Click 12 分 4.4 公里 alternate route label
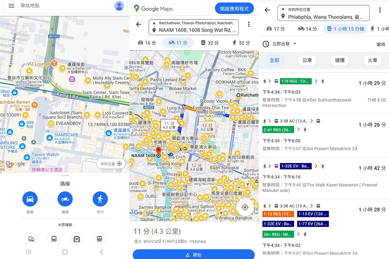This screenshot has width=389, height=259. point(197,167)
